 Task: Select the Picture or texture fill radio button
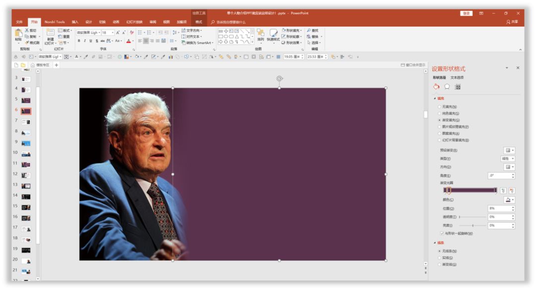tap(440, 127)
